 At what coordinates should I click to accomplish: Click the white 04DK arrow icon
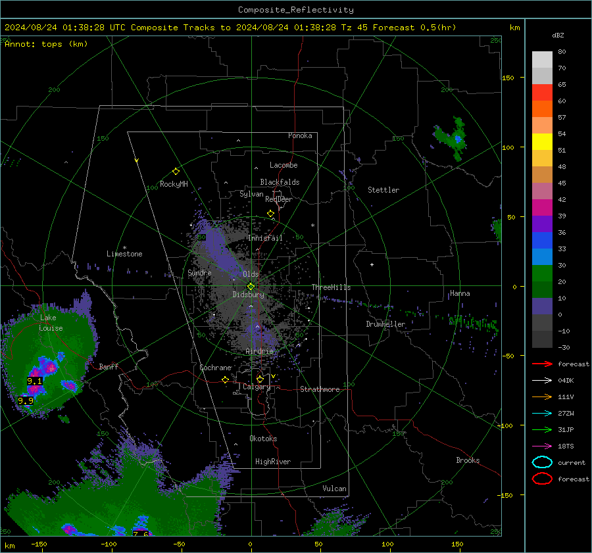point(542,381)
